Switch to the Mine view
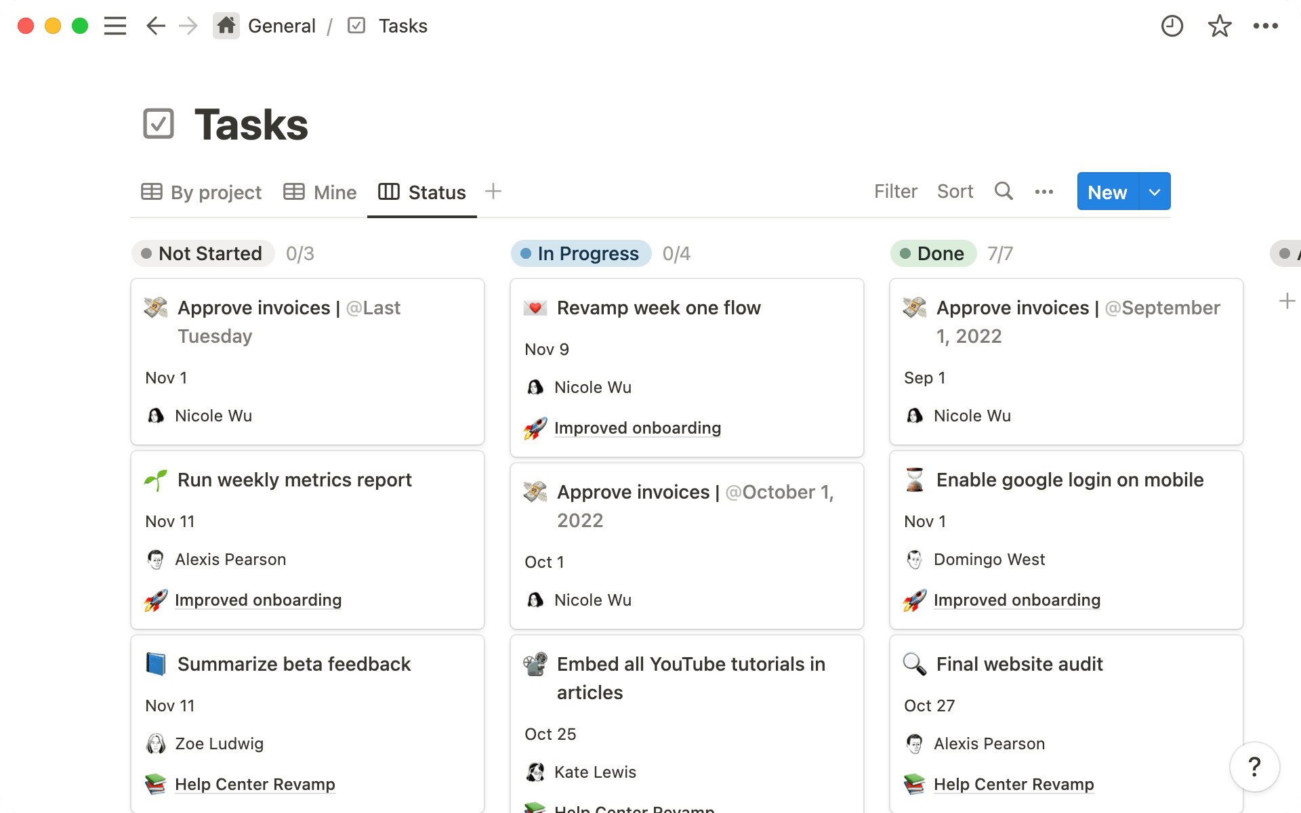 [319, 192]
